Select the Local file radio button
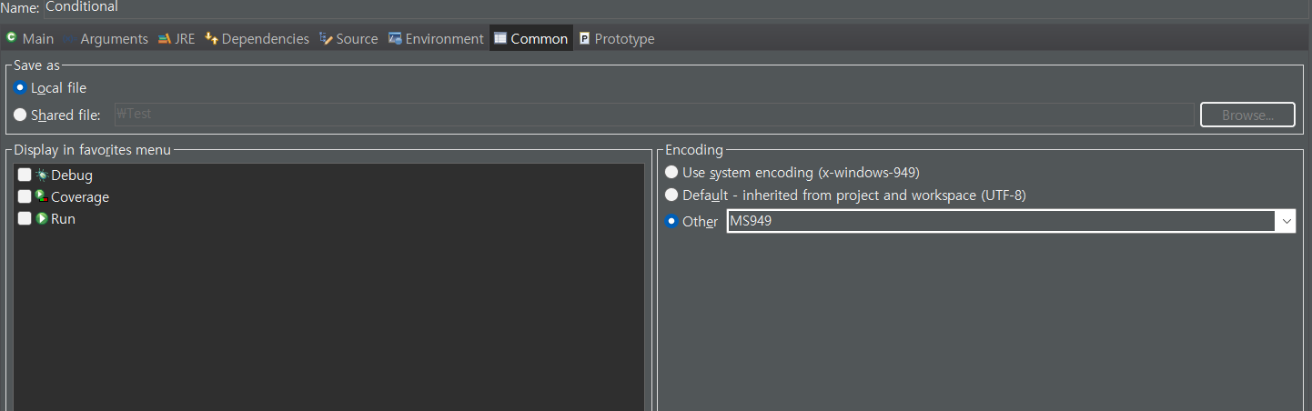The image size is (1312, 411). pos(20,88)
